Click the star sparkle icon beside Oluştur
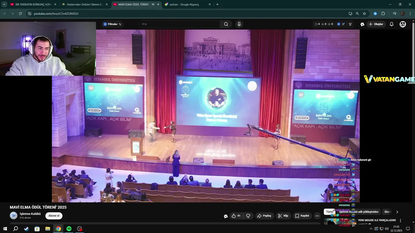 362,24
